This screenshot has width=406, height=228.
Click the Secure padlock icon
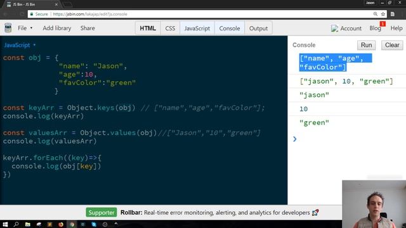tap(32, 14)
